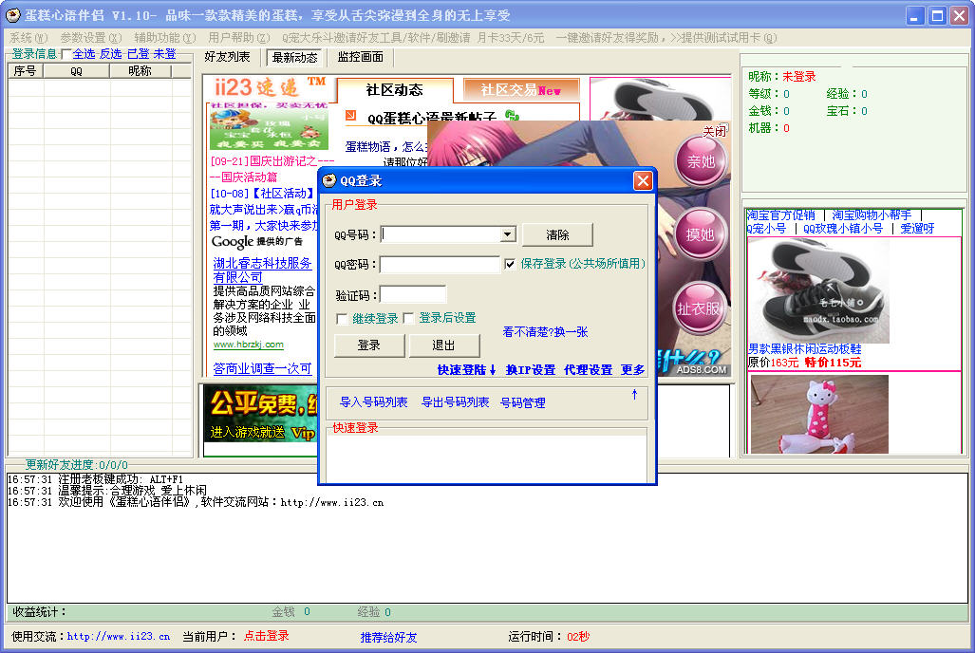Focus the QQ密码 input field
975x653 pixels.
[440, 264]
